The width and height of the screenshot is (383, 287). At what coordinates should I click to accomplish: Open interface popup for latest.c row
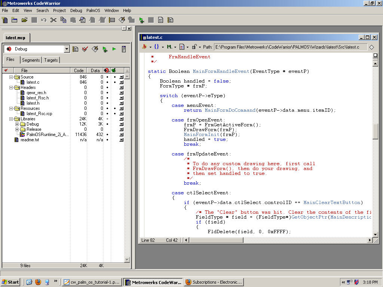point(122,82)
